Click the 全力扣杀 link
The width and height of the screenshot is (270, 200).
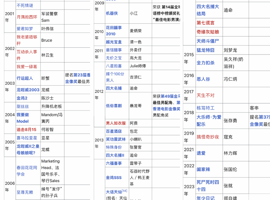(x=205, y=63)
